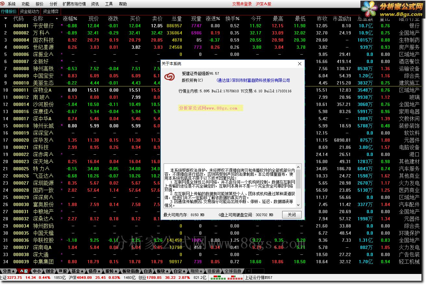
Task: Open the 分析 menu
Action: [x=54, y=4]
